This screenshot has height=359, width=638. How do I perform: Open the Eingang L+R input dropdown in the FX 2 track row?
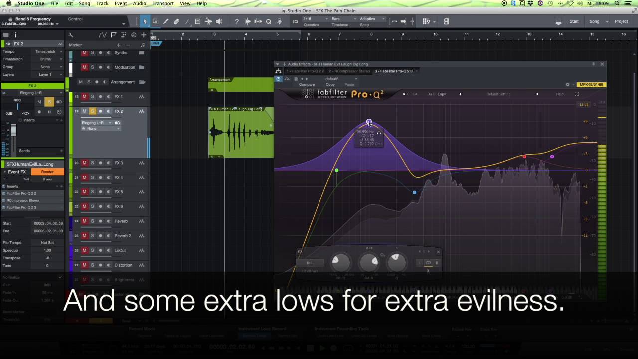(x=97, y=123)
